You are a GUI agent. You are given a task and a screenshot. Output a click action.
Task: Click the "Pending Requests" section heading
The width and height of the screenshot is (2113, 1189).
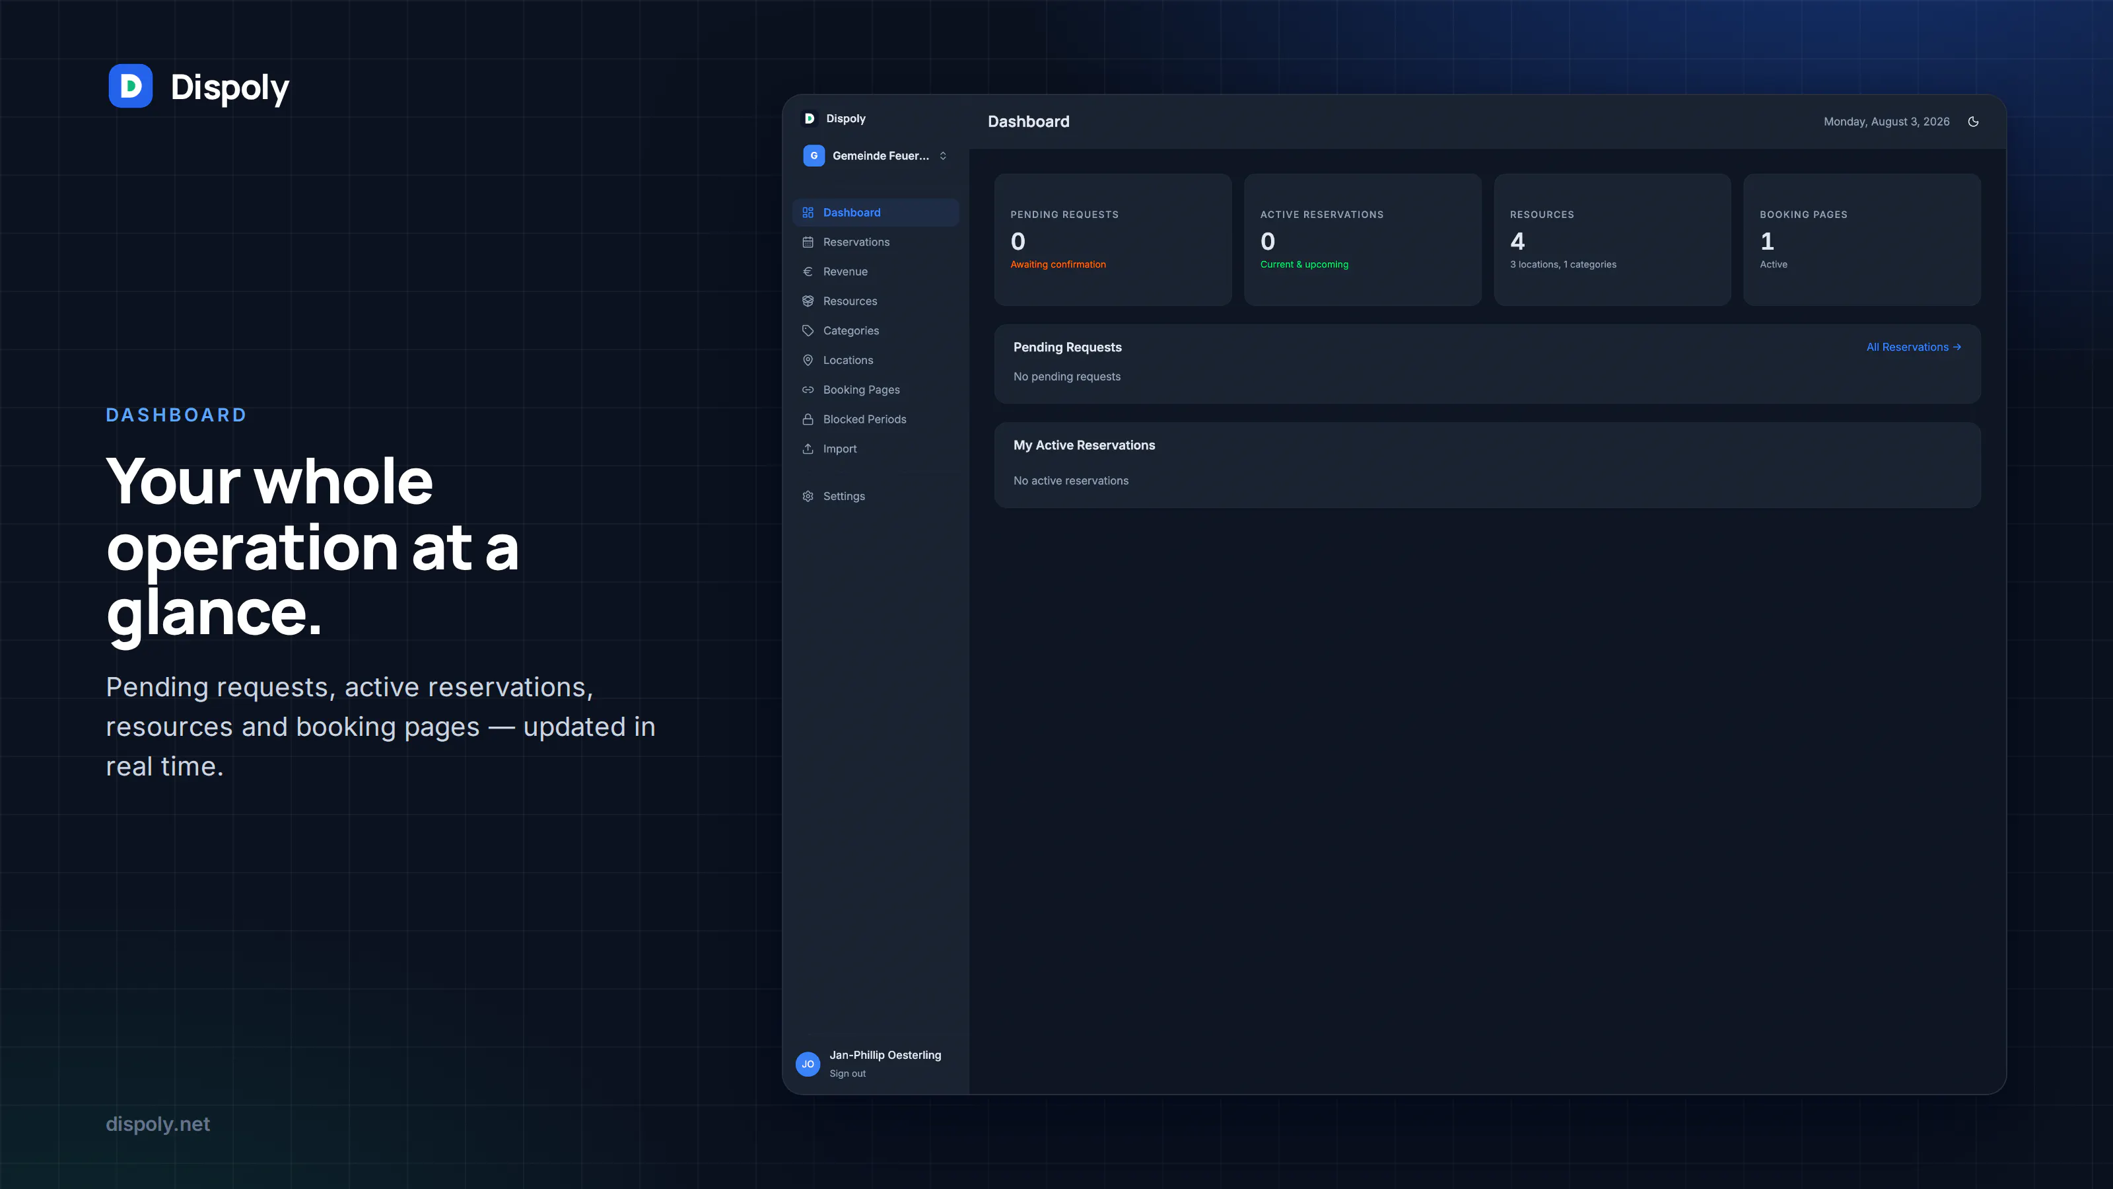[x=1067, y=347]
